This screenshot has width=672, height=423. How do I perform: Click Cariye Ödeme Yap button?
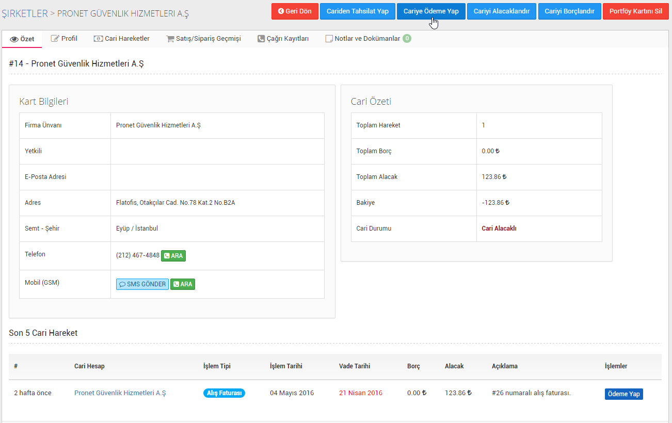[431, 11]
